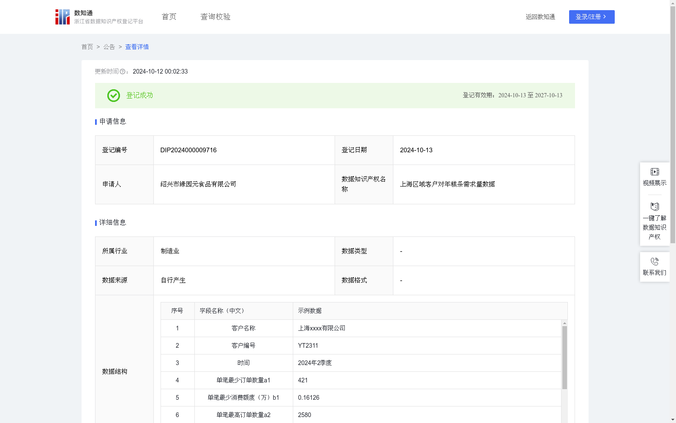Open the 联系我们 phone icon
Screen dimensions: 676x423
654,261
